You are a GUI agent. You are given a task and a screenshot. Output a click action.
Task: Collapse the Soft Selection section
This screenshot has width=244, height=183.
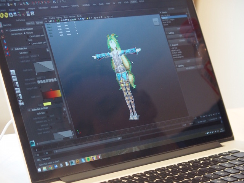click(x=12, y=49)
